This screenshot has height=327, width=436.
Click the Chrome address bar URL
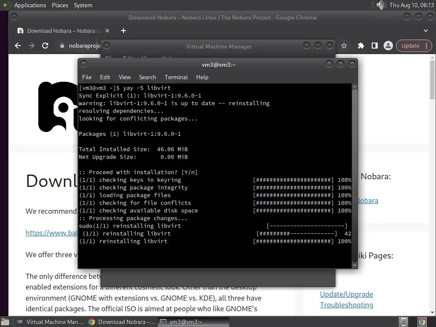coord(85,46)
